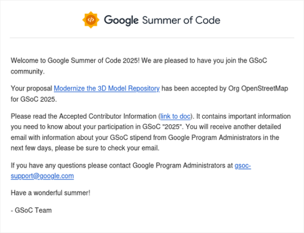Open the 'Modernize the 3D Model Repository' proposal link

(106, 88)
